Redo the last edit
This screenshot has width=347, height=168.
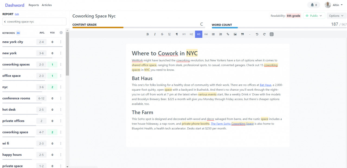(264, 34)
